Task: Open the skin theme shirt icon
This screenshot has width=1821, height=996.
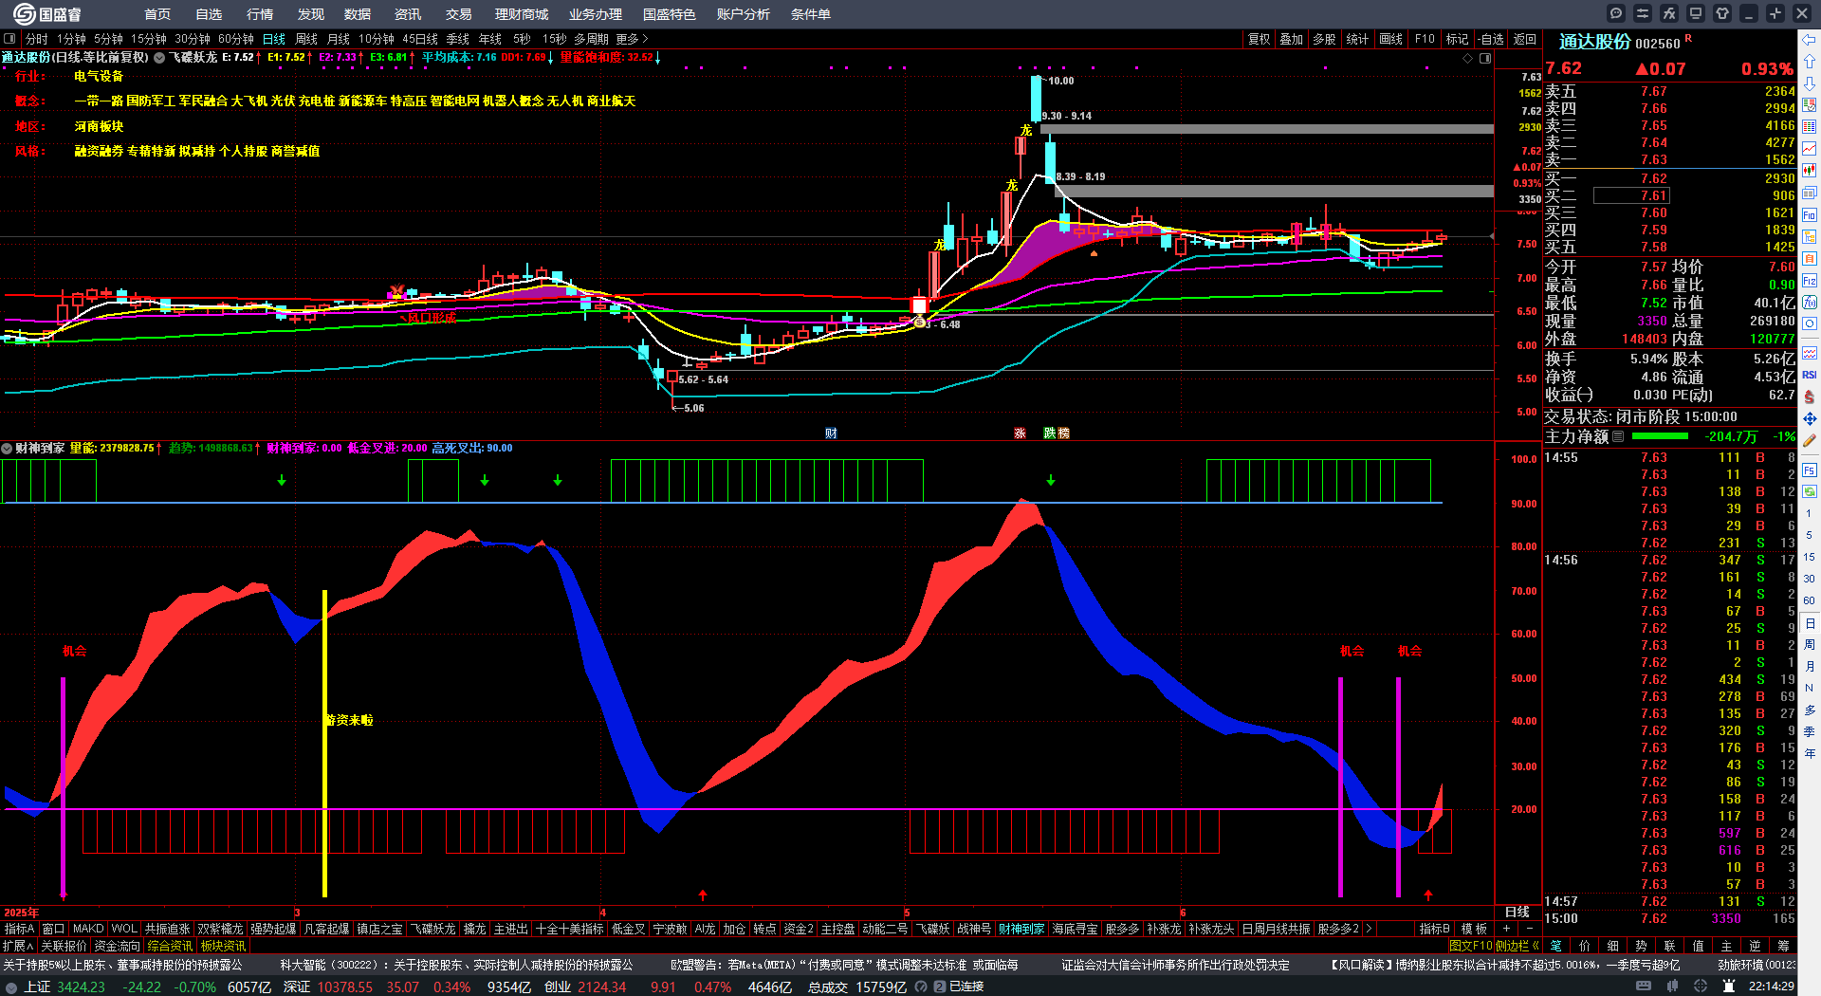Action: (1722, 13)
